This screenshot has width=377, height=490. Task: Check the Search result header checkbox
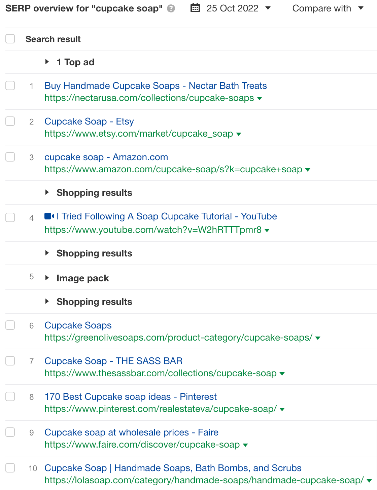(10, 39)
